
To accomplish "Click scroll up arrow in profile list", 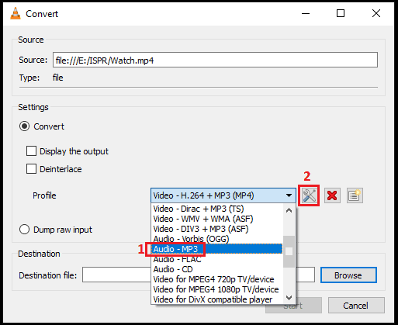I will pos(289,210).
